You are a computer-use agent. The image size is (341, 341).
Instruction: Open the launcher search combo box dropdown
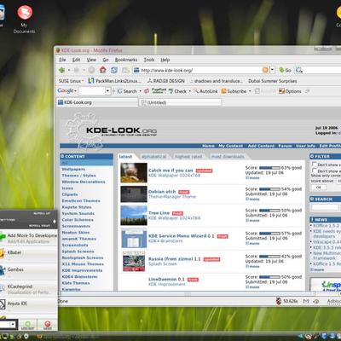pyautogui.click(x=13, y=324)
